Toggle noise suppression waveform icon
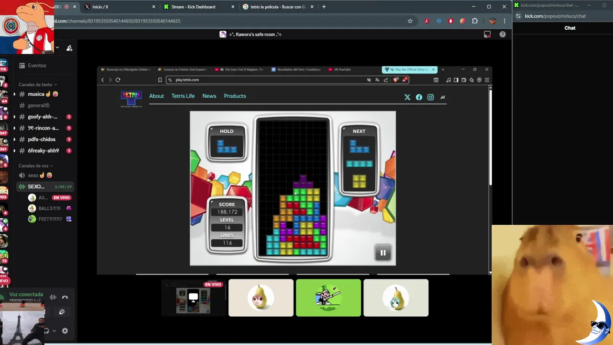 point(53,298)
